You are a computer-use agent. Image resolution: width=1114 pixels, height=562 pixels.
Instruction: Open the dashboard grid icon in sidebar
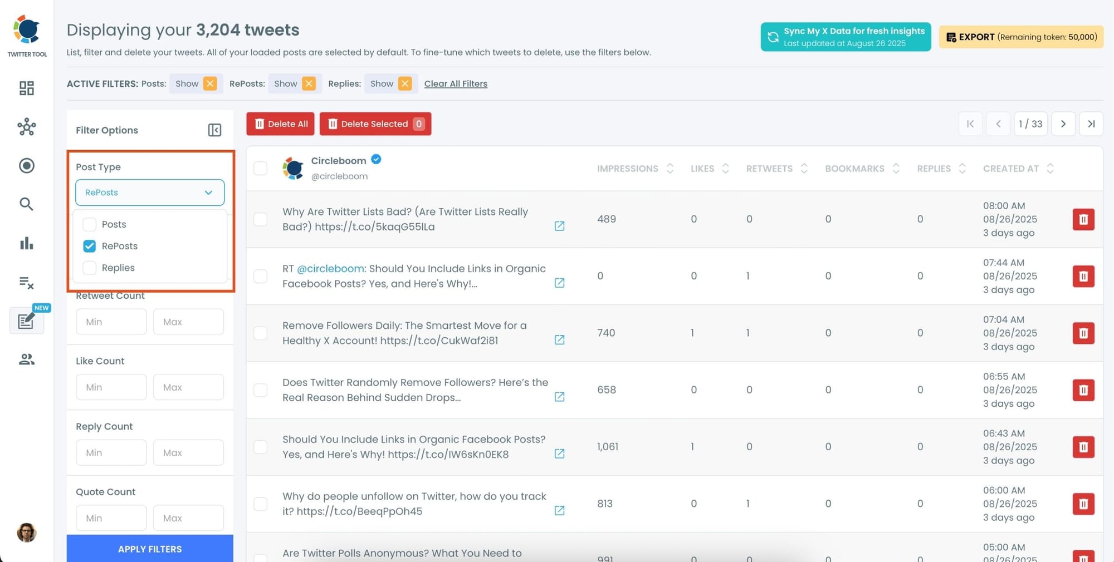pyautogui.click(x=27, y=88)
